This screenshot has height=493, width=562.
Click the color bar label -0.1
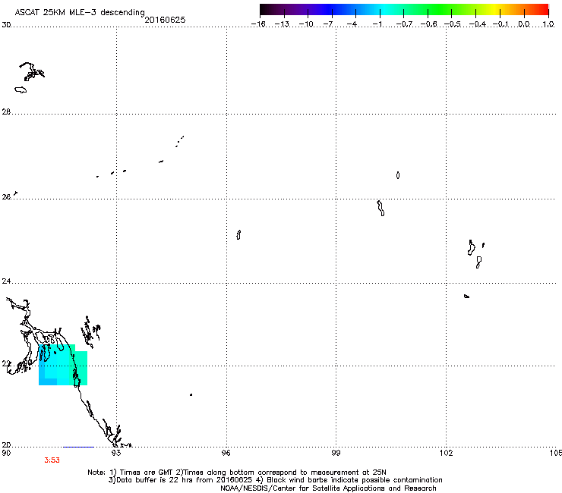coord(500,24)
